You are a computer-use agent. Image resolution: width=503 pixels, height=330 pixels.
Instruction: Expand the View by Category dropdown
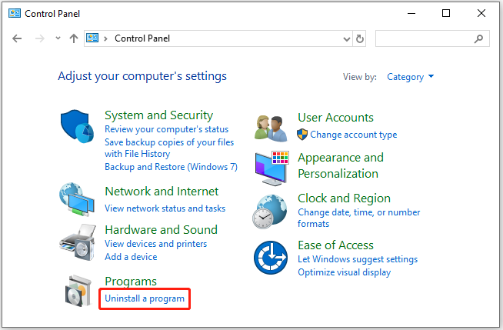(410, 77)
